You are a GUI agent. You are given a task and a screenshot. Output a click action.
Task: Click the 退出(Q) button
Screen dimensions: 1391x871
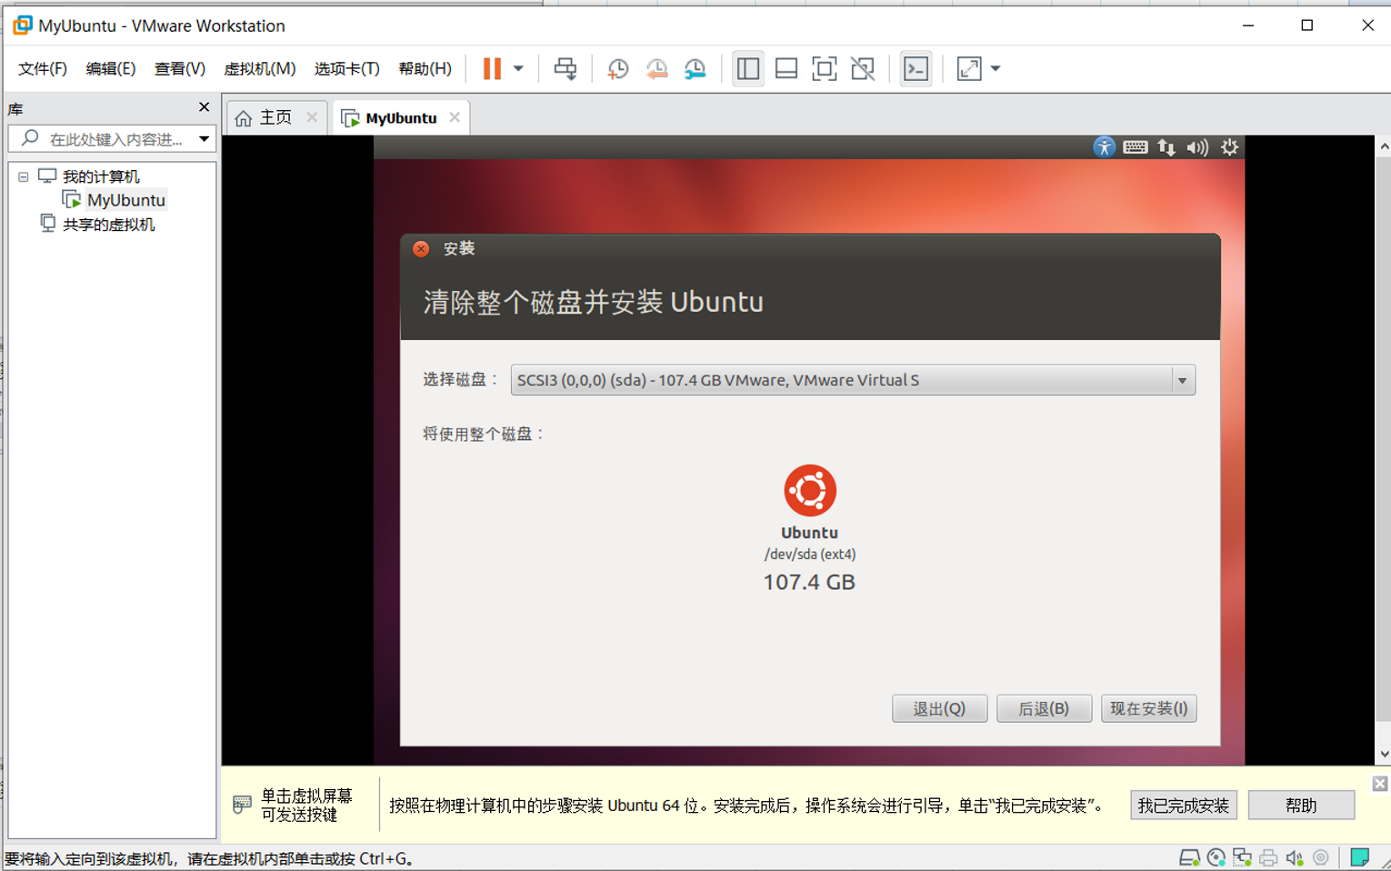click(939, 708)
